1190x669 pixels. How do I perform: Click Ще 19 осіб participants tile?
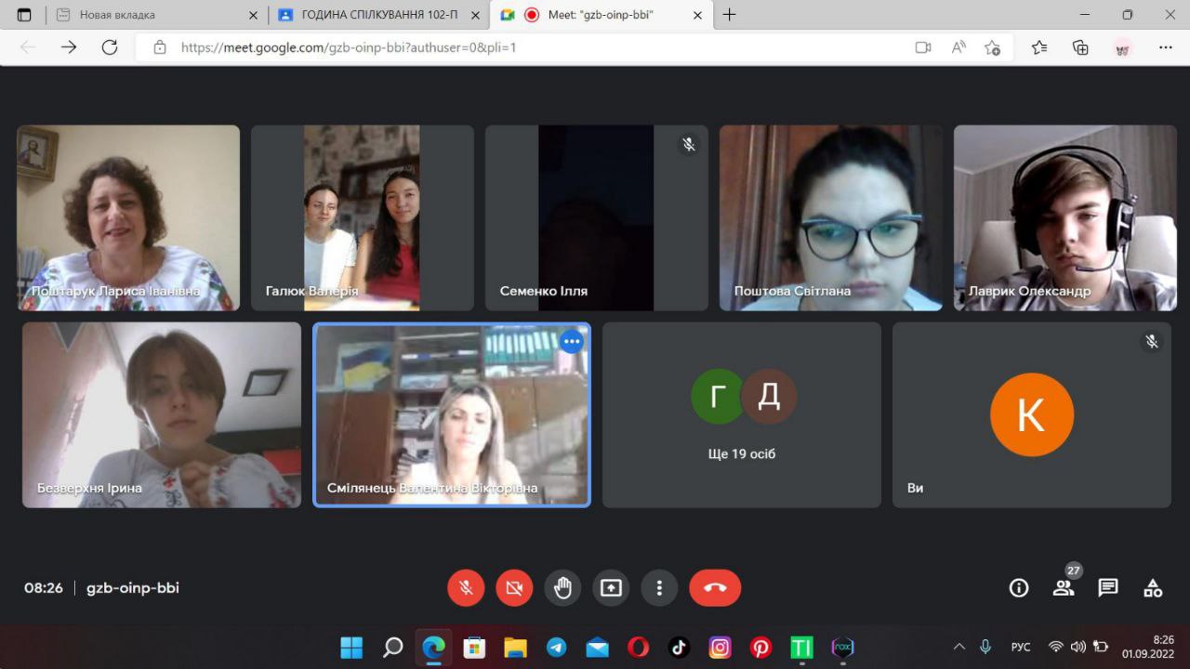click(x=741, y=414)
